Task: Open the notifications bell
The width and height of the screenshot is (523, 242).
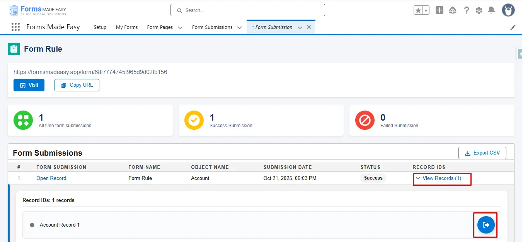Action: point(491,10)
